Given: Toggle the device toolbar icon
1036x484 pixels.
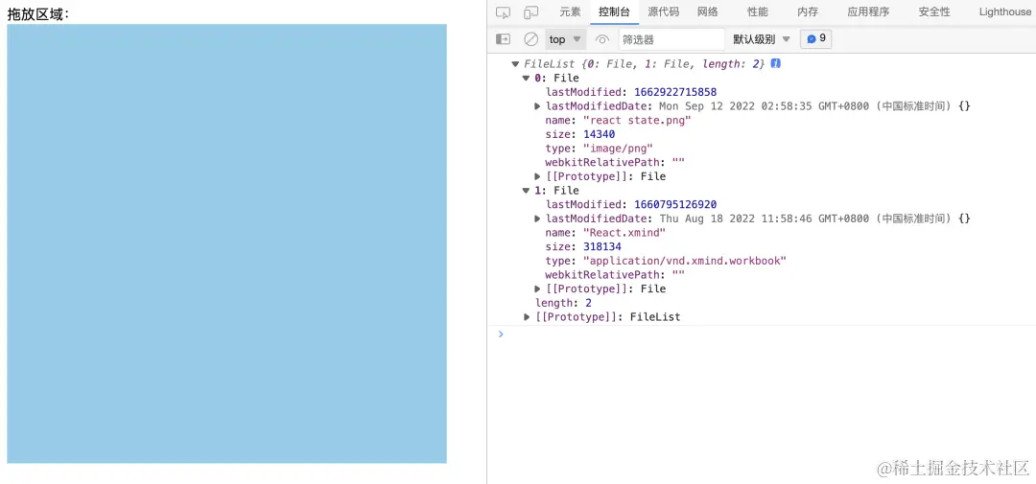Looking at the screenshot, I should (x=530, y=12).
